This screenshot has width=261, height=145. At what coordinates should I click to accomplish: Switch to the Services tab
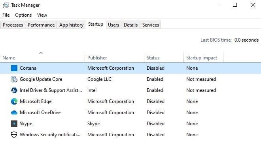[151, 25]
